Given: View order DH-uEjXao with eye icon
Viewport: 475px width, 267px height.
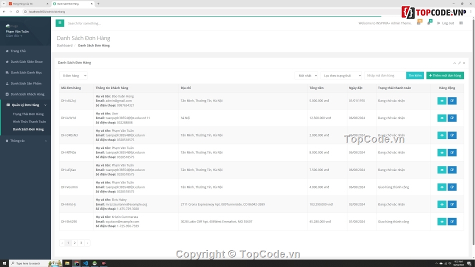Looking at the screenshot, I should click(441, 169).
